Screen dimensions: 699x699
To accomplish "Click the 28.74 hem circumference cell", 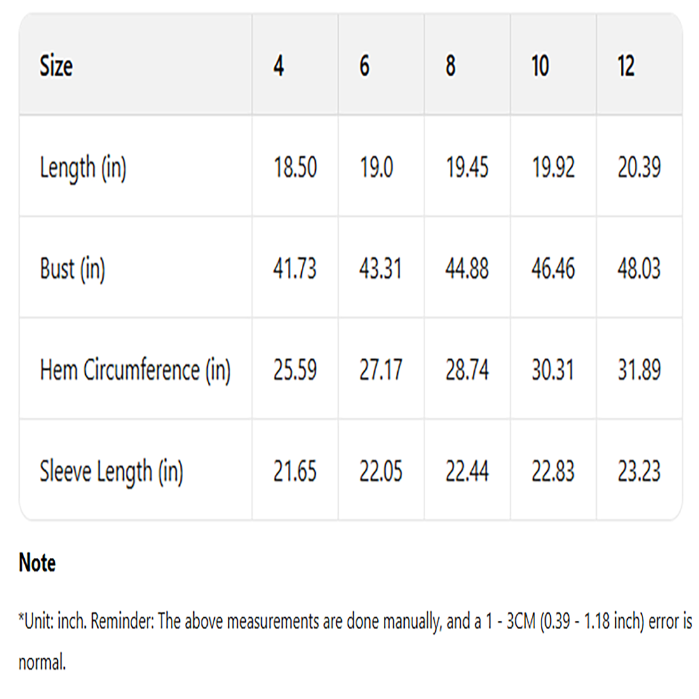I will [x=467, y=370].
